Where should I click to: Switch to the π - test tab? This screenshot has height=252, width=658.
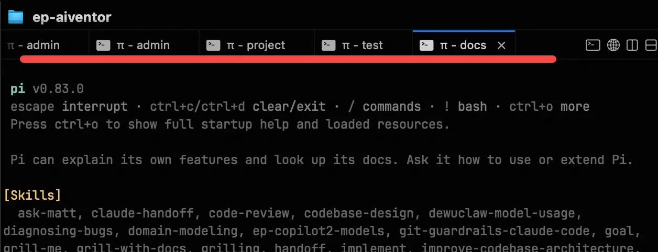[x=363, y=45]
